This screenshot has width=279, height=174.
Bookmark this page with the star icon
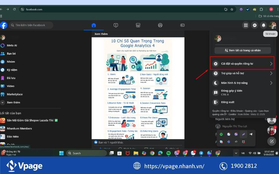point(232,9)
